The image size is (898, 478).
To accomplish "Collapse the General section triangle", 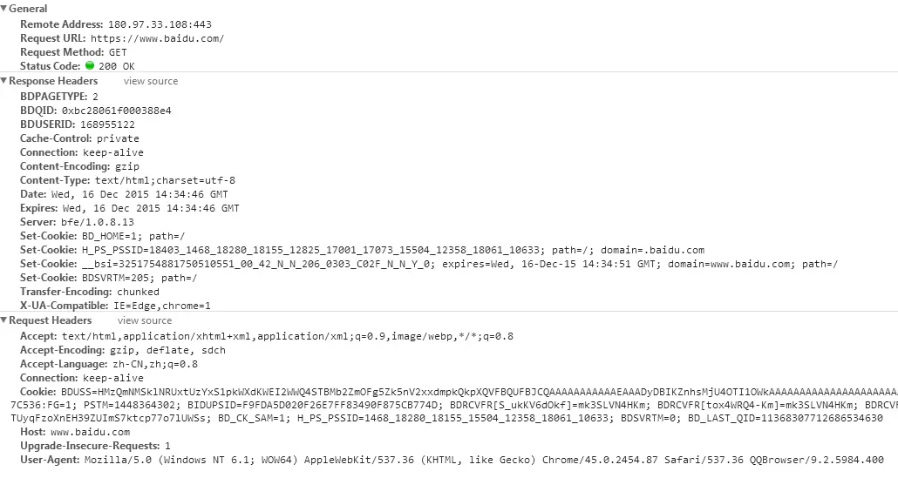I will tap(4, 9).
